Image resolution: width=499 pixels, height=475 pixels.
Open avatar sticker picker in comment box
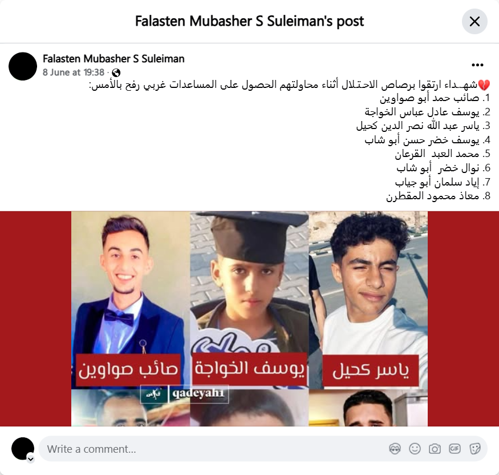(x=395, y=449)
